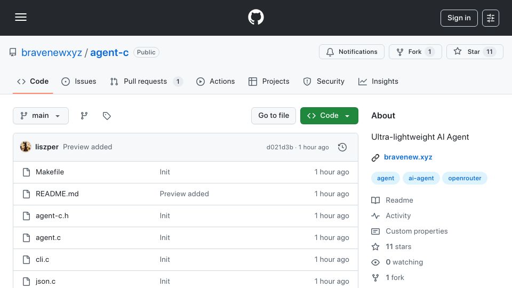Open the README.md file
The image size is (512, 288).
click(57, 194)
